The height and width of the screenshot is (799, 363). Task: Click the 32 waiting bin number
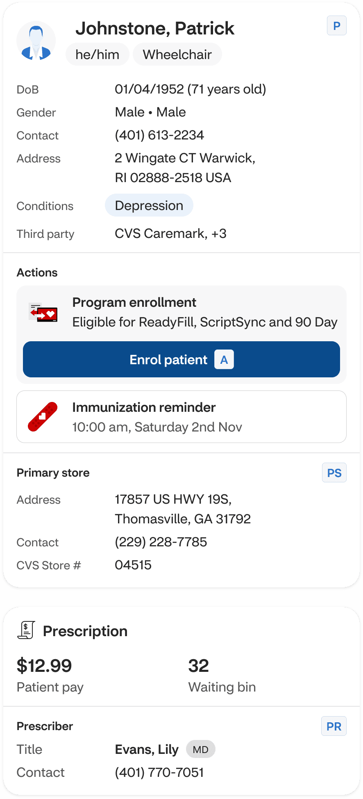198,665
